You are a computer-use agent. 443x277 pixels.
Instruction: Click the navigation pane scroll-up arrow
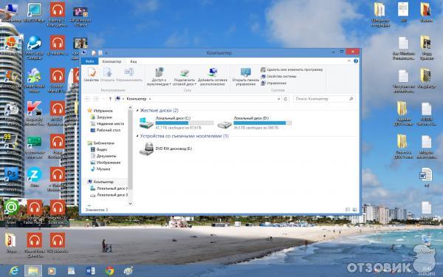(130, 108)
